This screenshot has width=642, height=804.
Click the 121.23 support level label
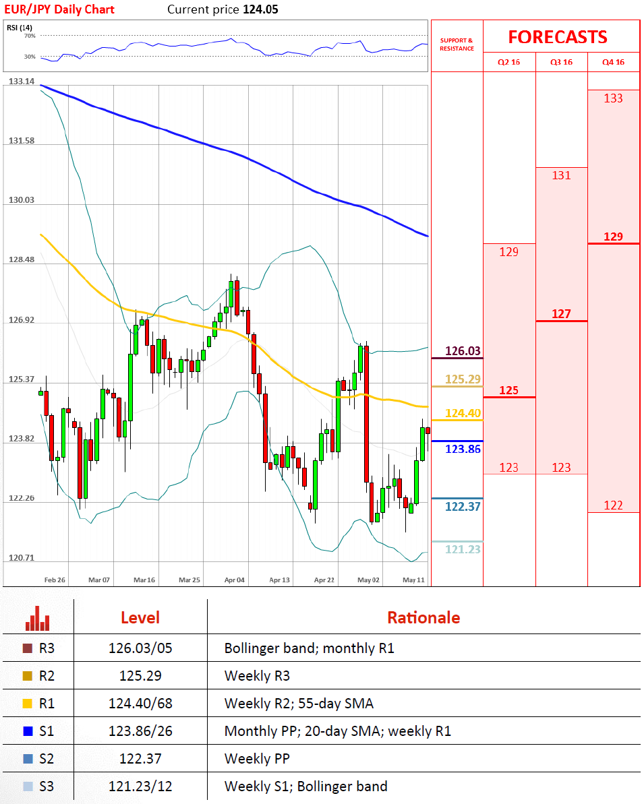pyautogui.click(x=463, y=550)
